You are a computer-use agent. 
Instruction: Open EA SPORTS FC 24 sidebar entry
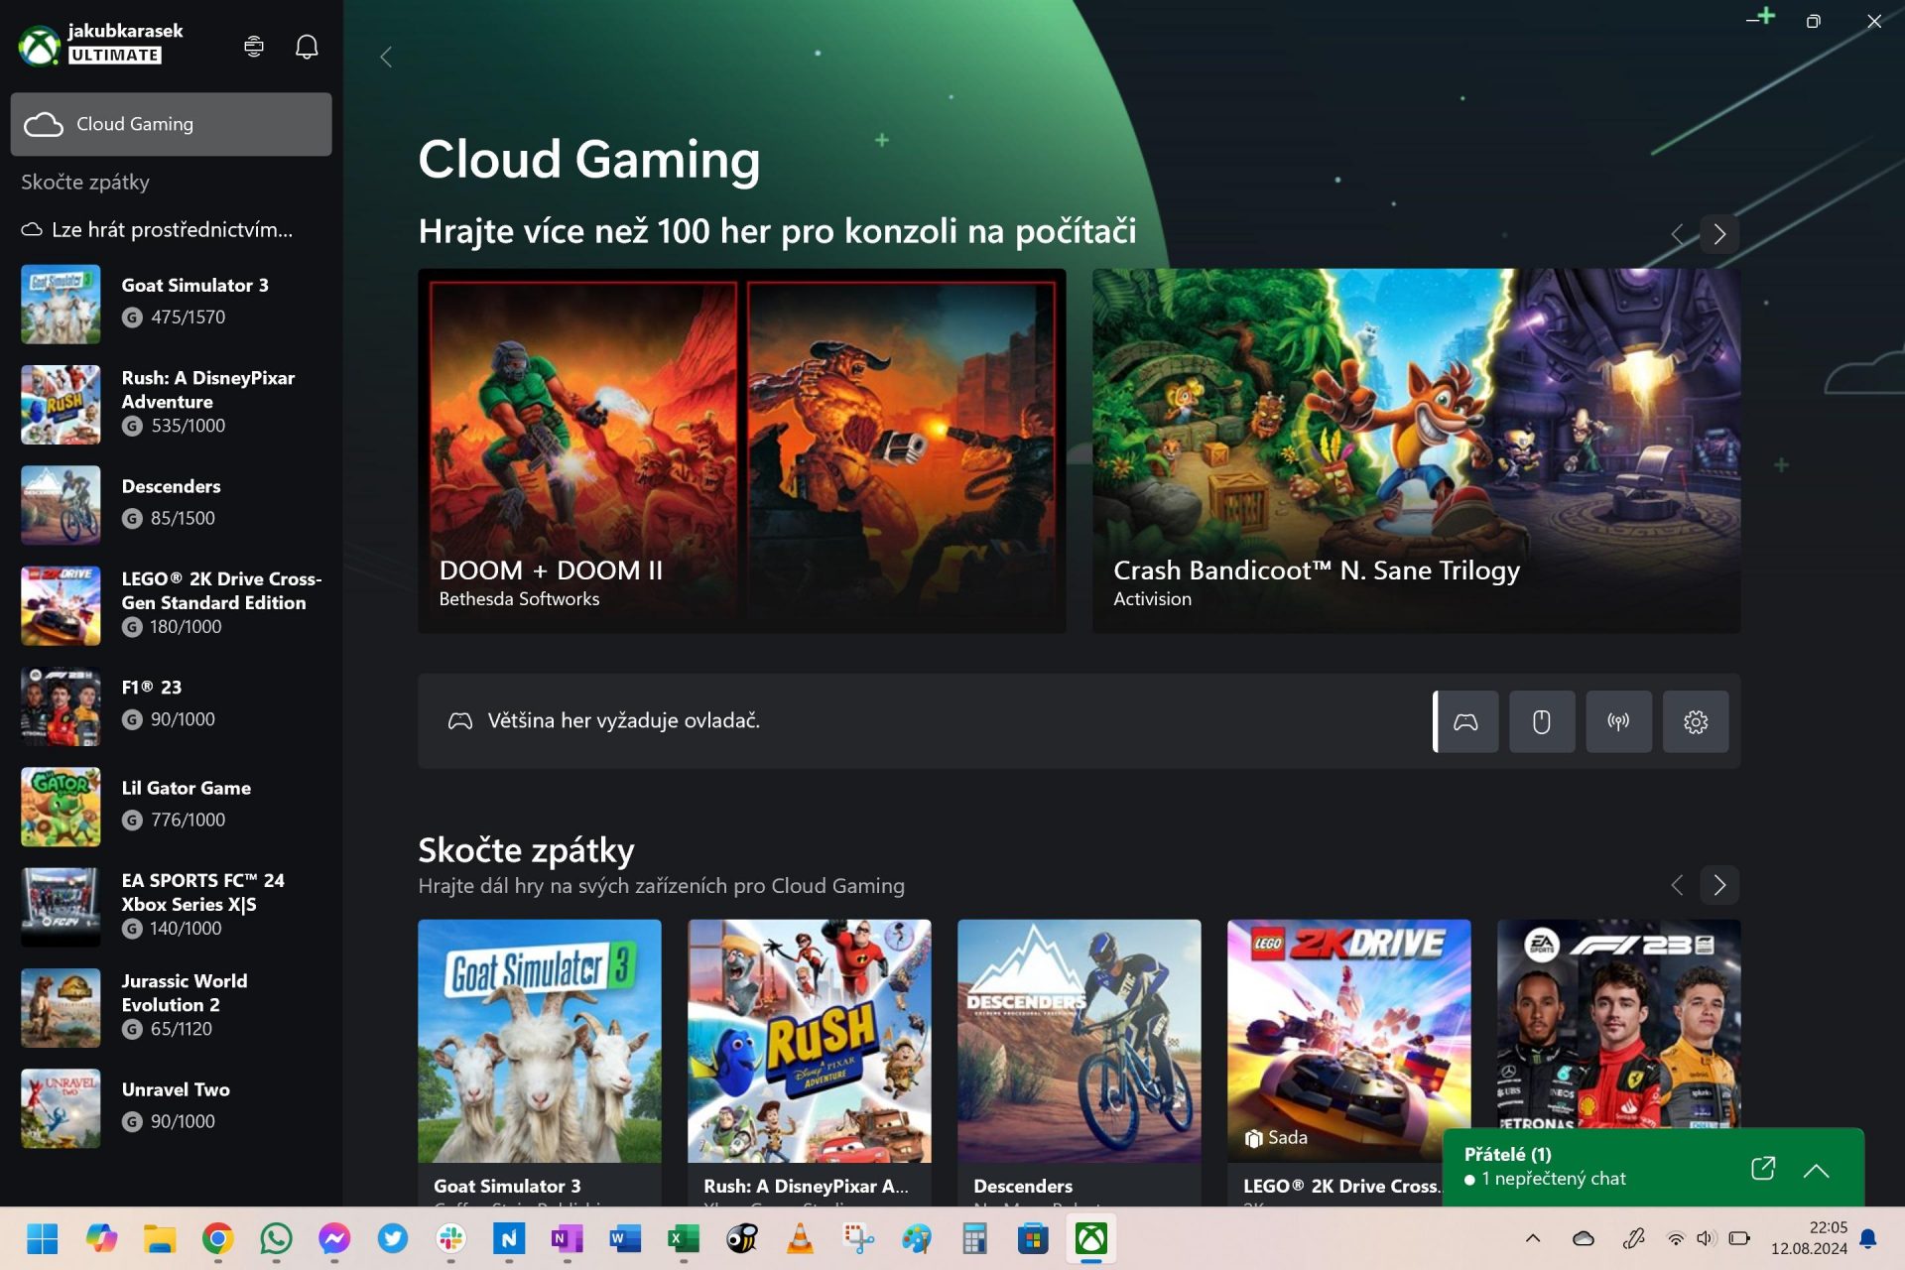[x=171, y=907]
